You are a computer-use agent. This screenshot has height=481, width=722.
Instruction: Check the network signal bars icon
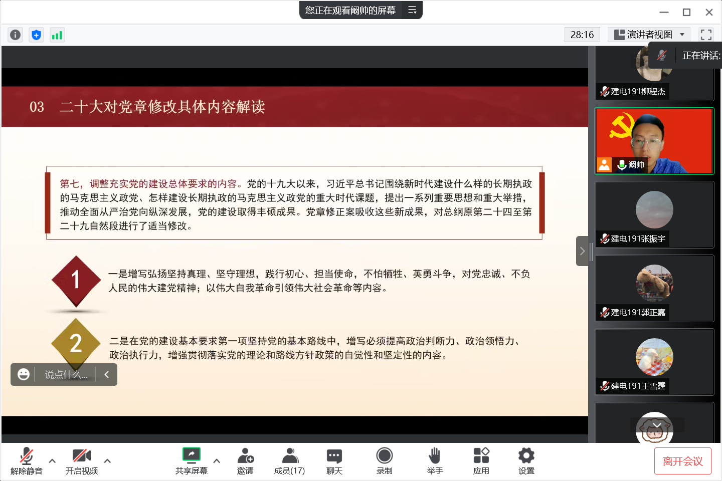pos(57,35)
